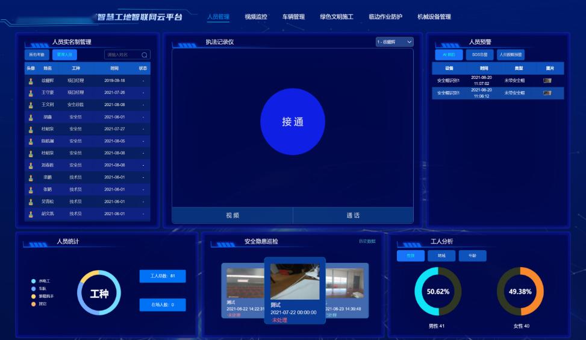This screenshot has height=340, width=586.
Task: Click avatar in the 胡文凯 row
Action: (x=31, y=214)
